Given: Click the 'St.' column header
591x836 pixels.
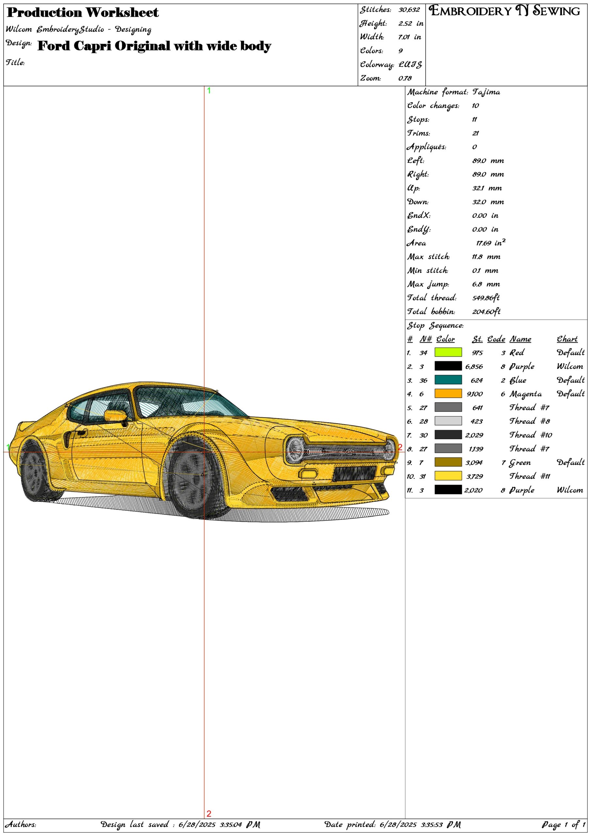Looking at the screenshot, I should point(477,339).
